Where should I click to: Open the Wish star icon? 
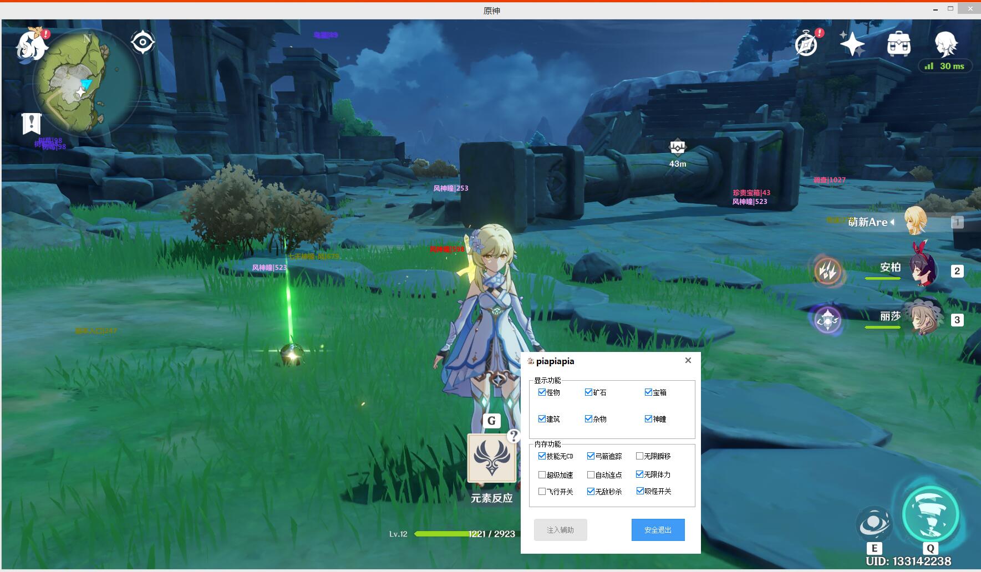tap(852, 44)
